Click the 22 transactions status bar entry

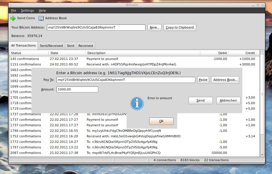tap(216, 160)
